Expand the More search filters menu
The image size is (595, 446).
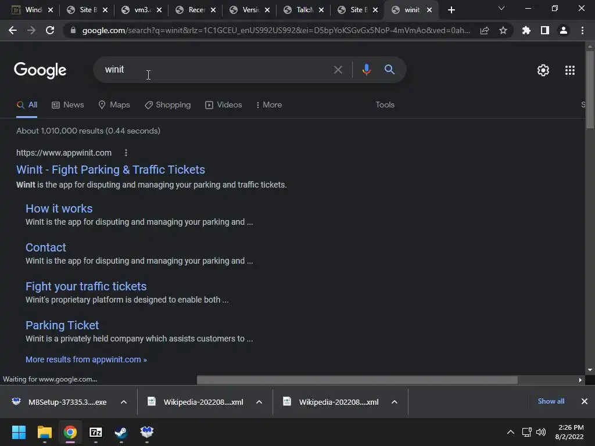click(268, 105)
